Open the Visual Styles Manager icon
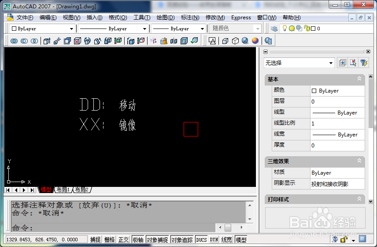Screen dimensions: 377x247 pos(268,41)
